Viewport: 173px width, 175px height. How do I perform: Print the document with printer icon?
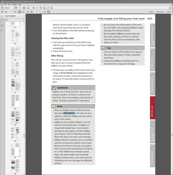pyautogui.click(x=24, y=8)
